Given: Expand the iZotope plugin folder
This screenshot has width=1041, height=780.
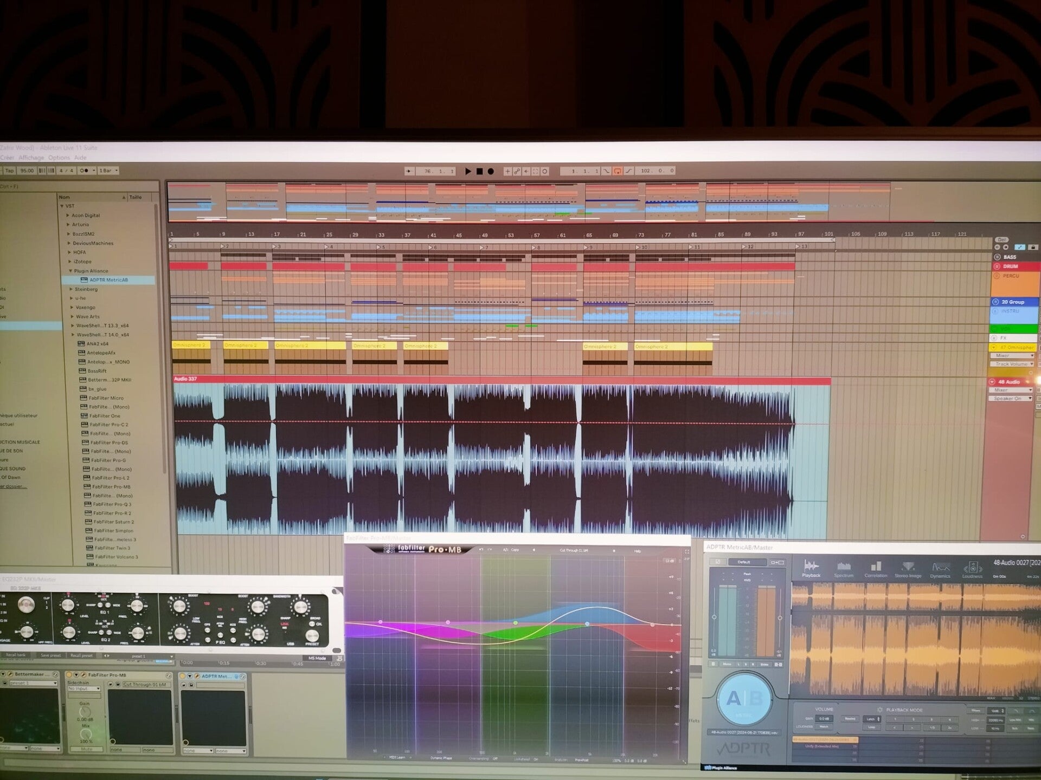Looking at the screenshot, I should pos(69,262).
